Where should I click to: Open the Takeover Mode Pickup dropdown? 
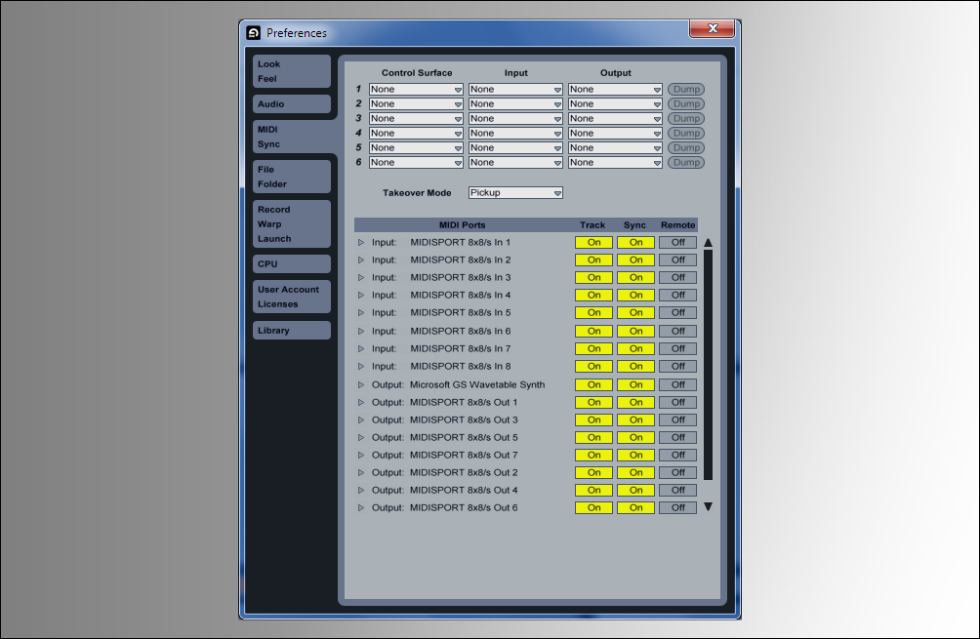515,193
